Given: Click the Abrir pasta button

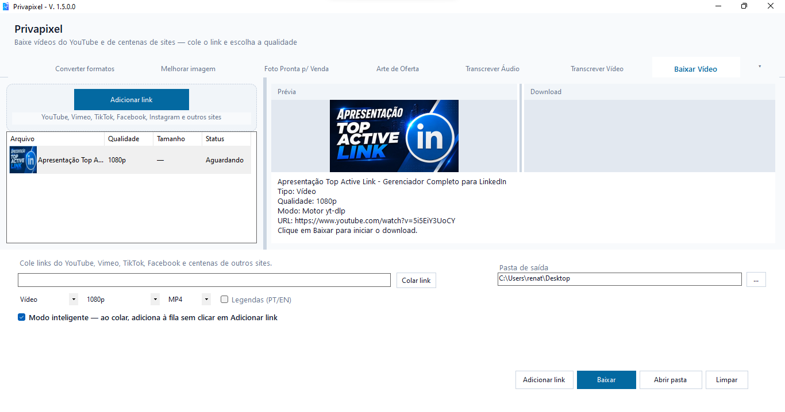Looking at the screenshot, I should (x=671, y=380).
